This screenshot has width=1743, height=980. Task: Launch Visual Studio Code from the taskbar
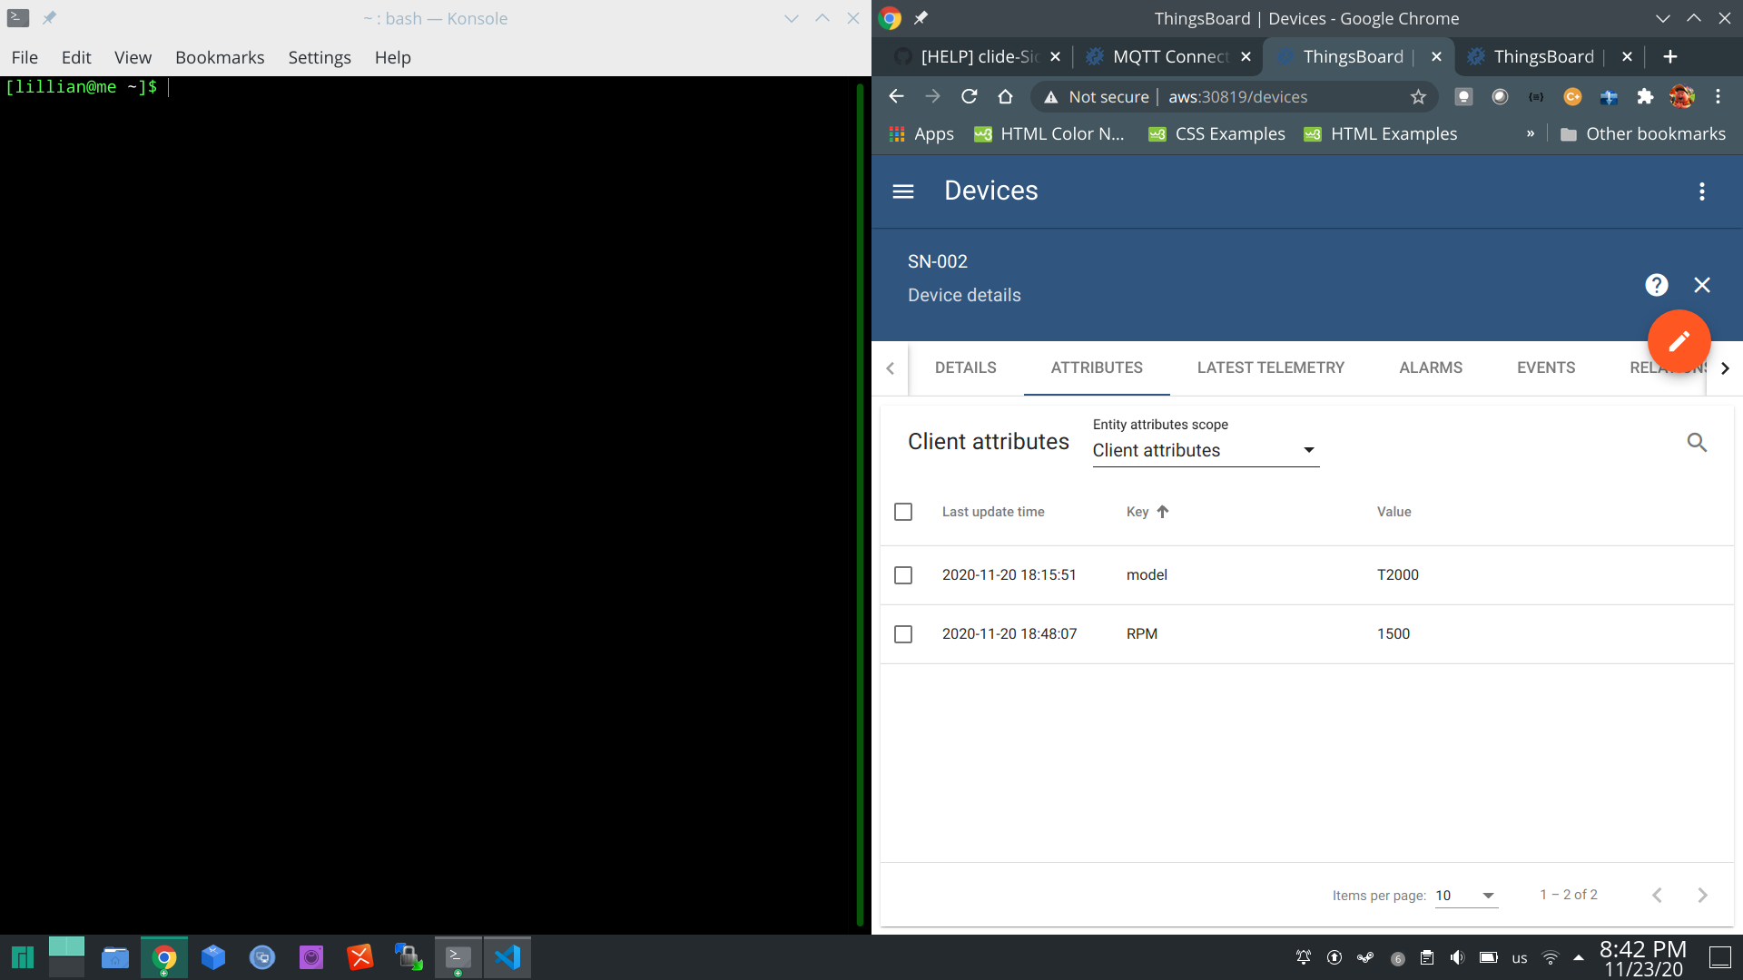tap(507, 956)
